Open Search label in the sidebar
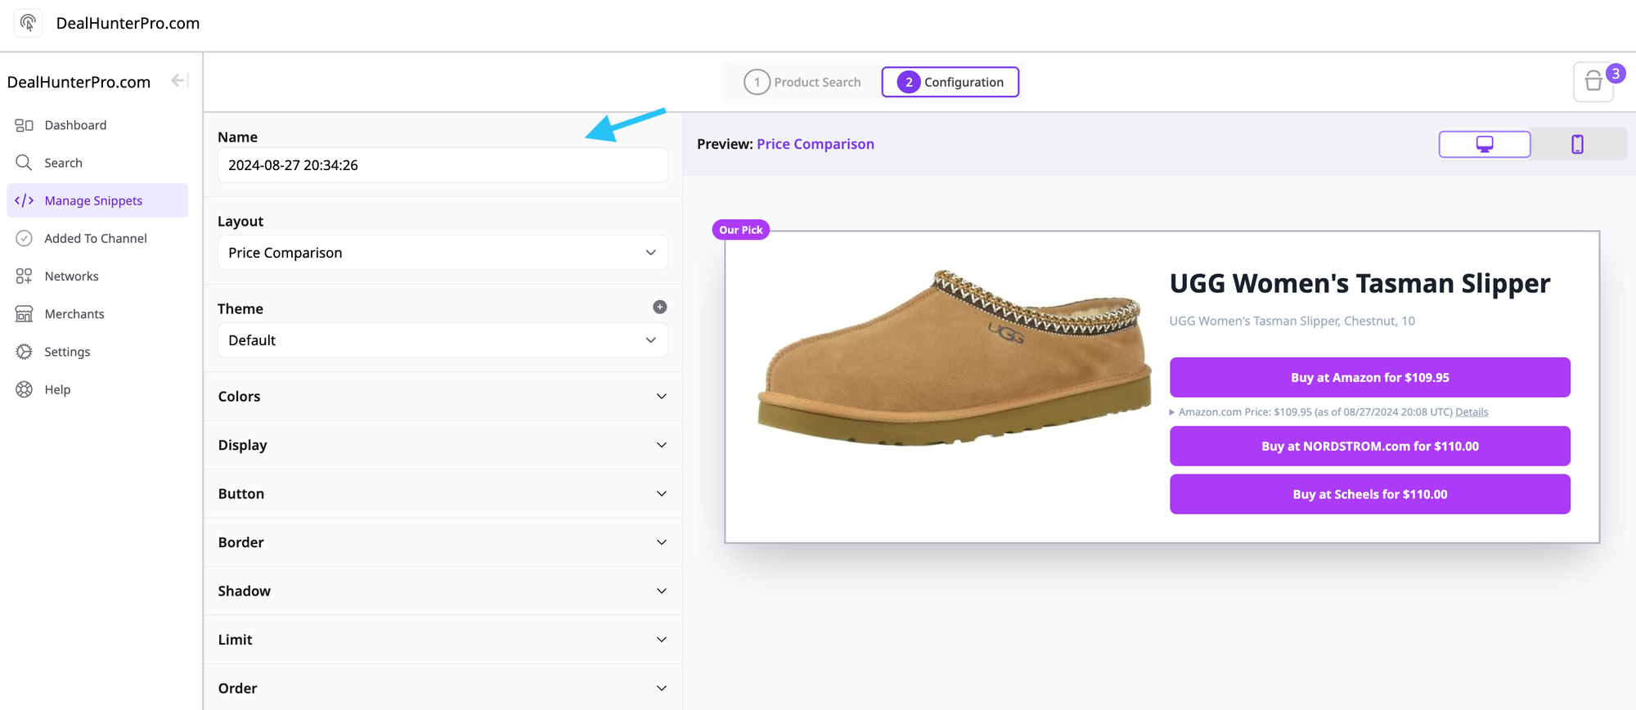Image resolution: width=1636 pixels, height=710 pixels. (x=63, y=163)
